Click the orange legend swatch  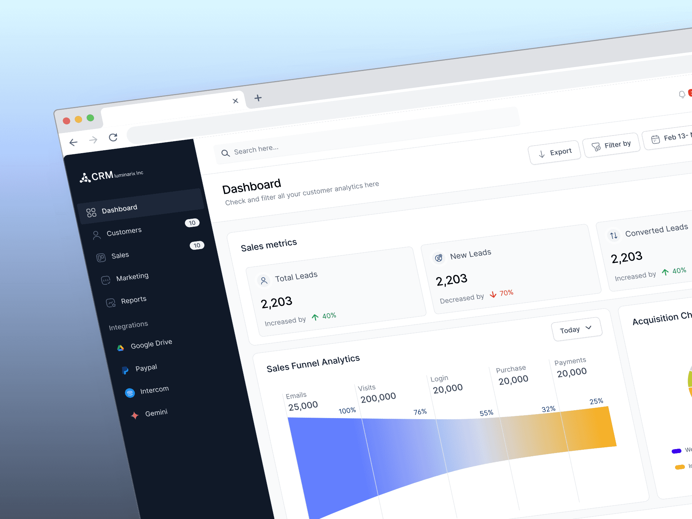pos(680,467)
